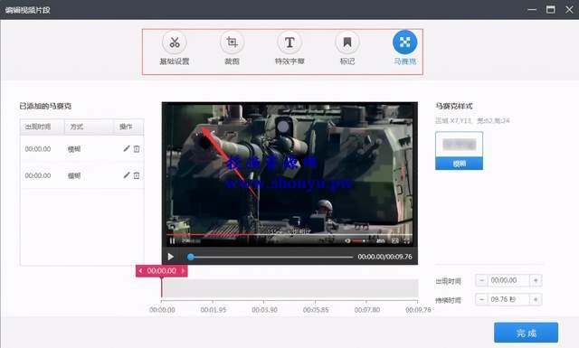Screen dimensions: 579x348
Task: Increase 持续时间 with the plus button
Action: pyautogui.click(x=536, y=299)
